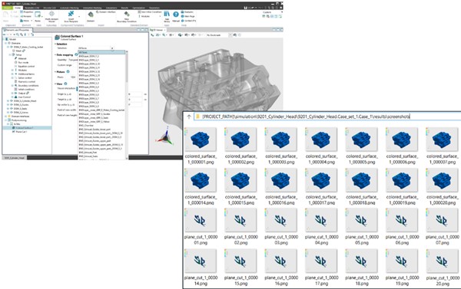Collapse the Data mapping section

55,55
